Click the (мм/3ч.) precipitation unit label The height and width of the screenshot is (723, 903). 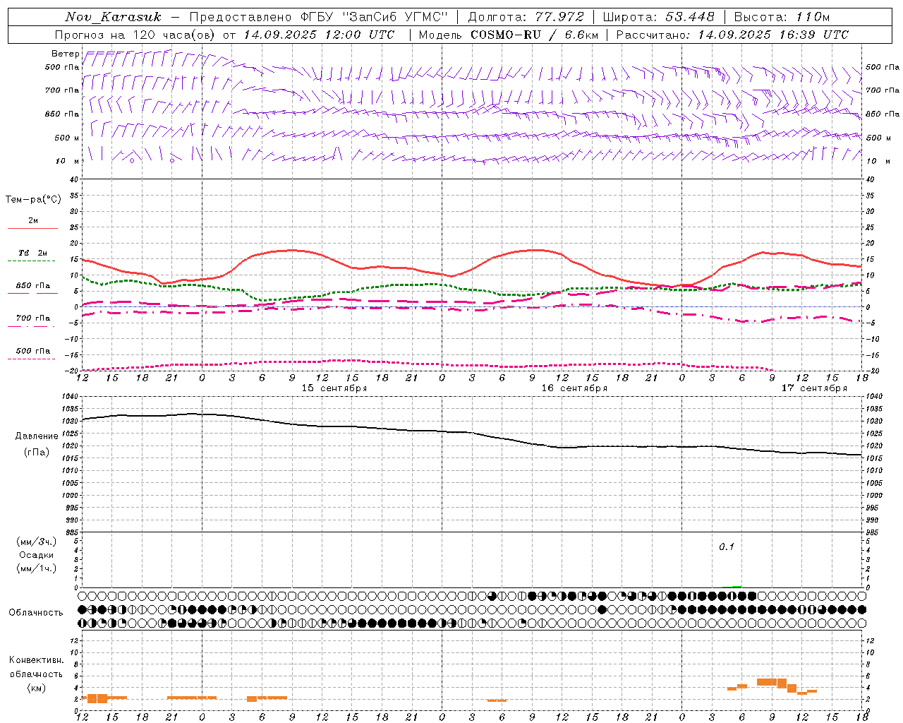pyautogui.click(x=37, y=542)
